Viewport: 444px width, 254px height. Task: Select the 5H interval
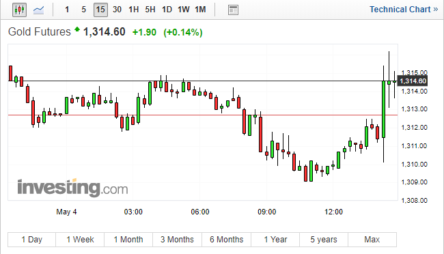(x=150, y=10)
